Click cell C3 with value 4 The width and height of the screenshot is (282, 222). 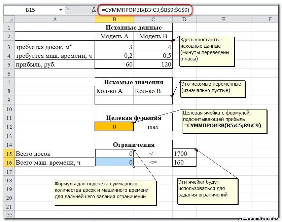point(153,46)
